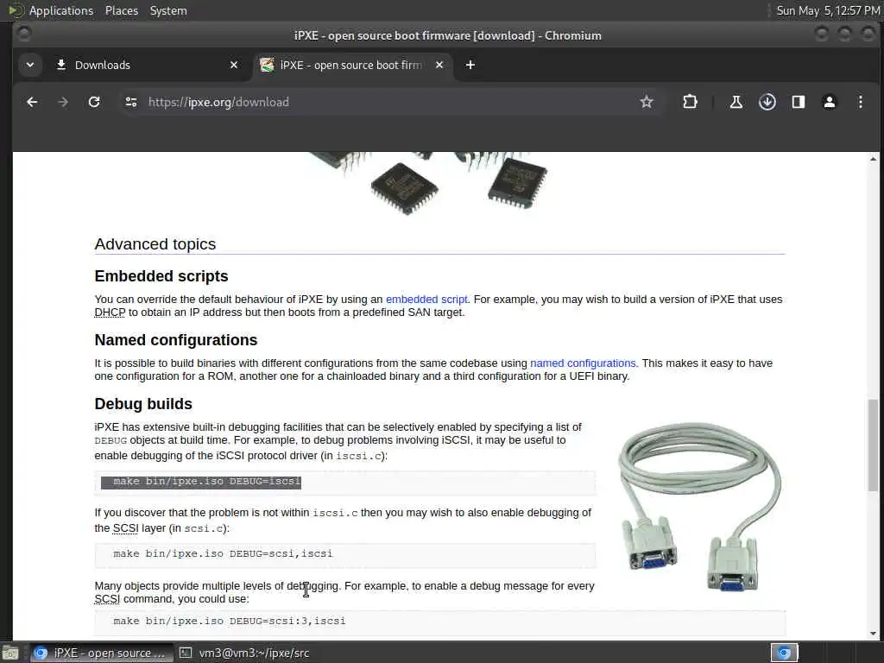Open the Places menu
The image size is (884, 663).
(x=121, y=10)
